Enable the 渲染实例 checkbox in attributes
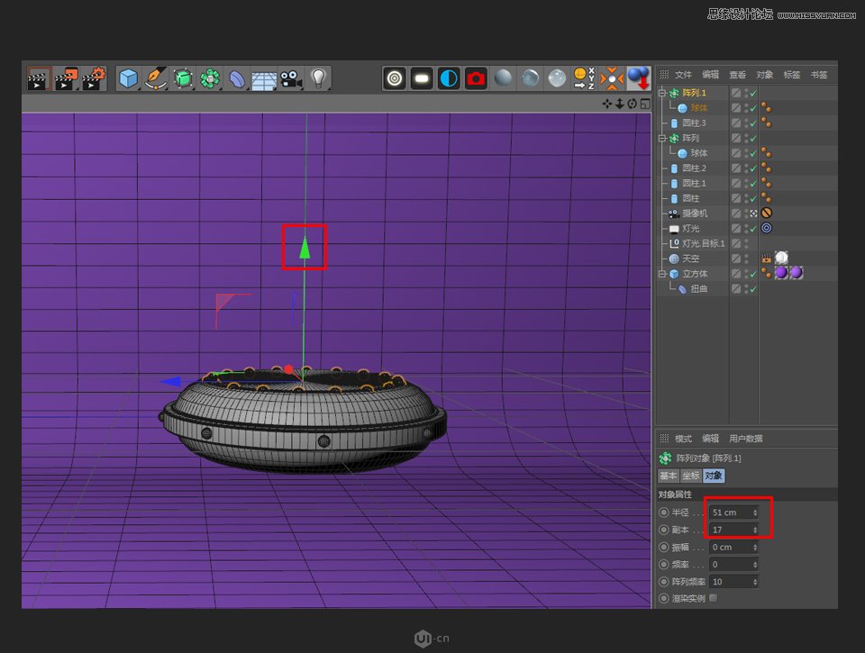This screenshot has width=865, height=653. pos(712,598)
